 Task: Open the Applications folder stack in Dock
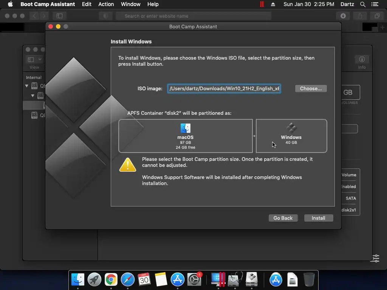pyautogui.click(x=276, y=279)
